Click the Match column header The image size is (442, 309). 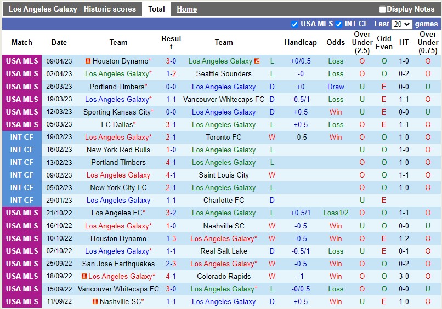22,42
